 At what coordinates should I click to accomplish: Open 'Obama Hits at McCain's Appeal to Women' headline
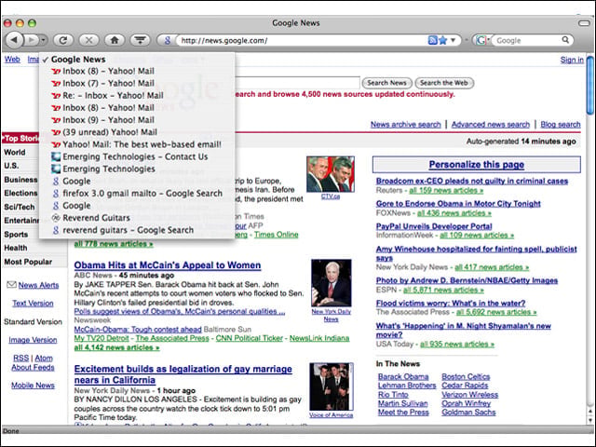click(168, 264)
